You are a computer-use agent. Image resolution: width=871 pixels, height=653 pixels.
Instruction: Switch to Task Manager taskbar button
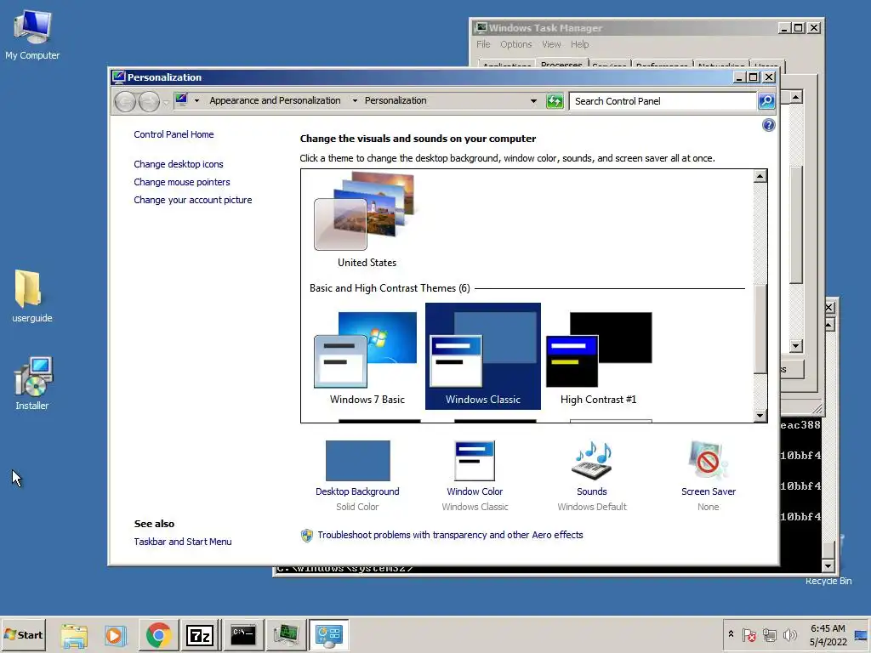click(286, 635)
